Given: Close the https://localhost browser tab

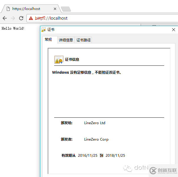Looking at the screenshot, I should (x=55, y=9).
